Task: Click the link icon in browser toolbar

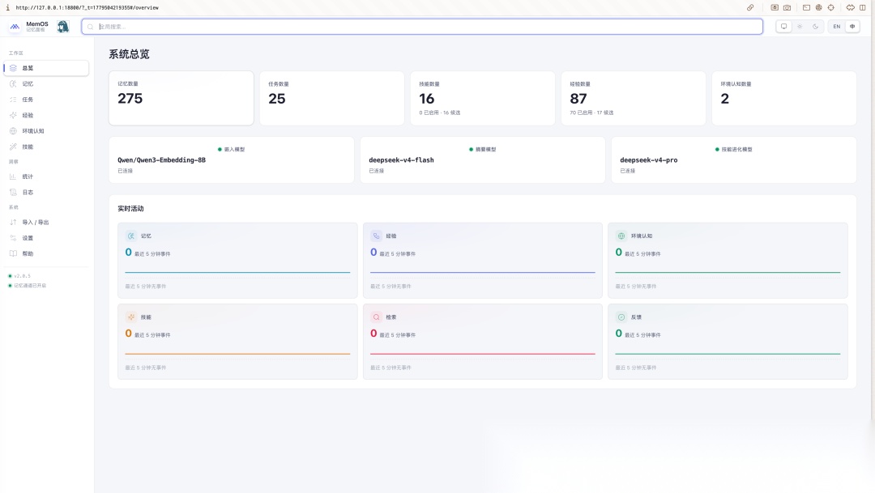Action: 750,8
